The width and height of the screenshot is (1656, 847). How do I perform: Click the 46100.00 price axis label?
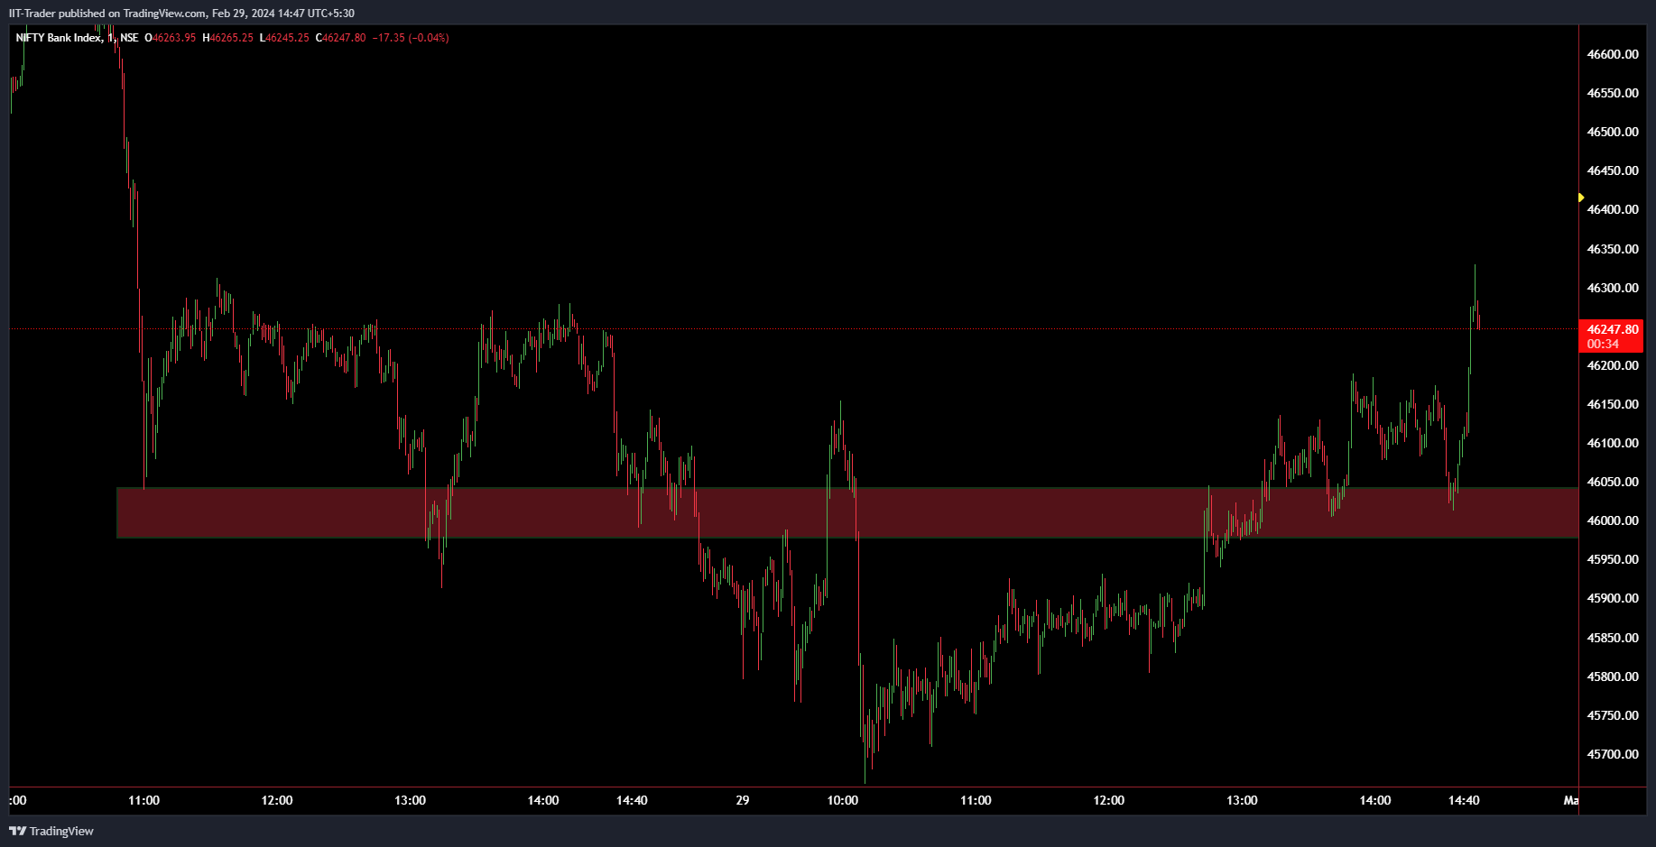tap(1612, 443)
